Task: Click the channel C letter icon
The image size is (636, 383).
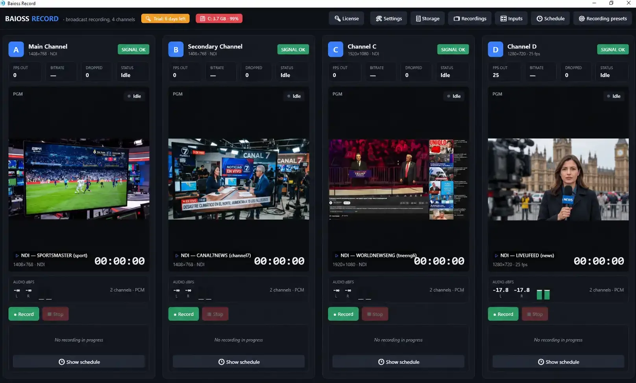Action: pyautogui.click(x=336, y=50)
